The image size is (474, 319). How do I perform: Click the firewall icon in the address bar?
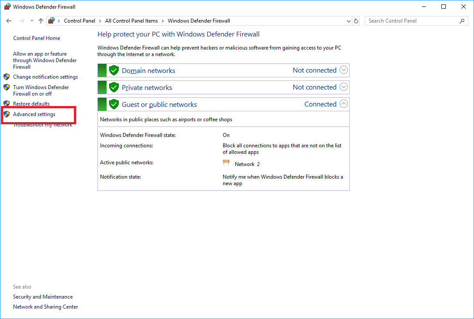[x=51, y=20]
